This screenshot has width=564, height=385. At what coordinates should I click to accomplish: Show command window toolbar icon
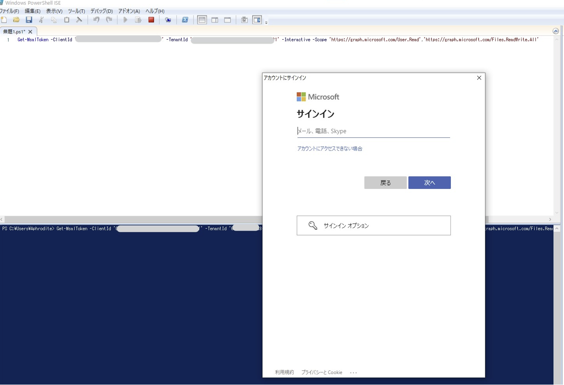(x=244, y=20)
